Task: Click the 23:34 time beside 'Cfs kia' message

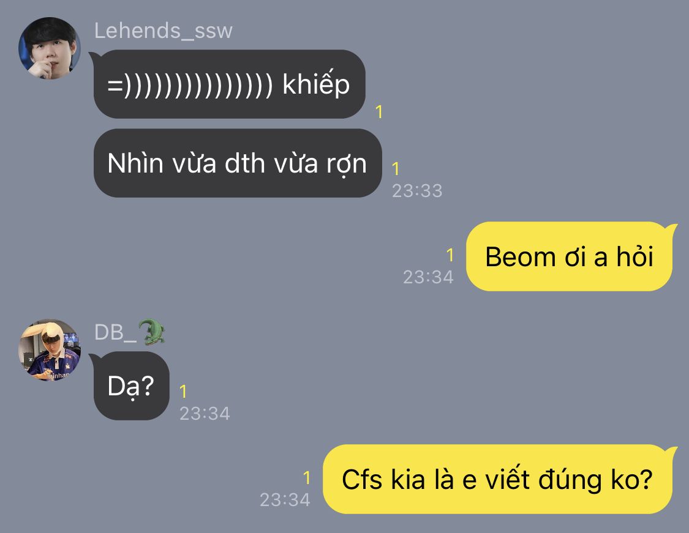Action: coord(285,499)
